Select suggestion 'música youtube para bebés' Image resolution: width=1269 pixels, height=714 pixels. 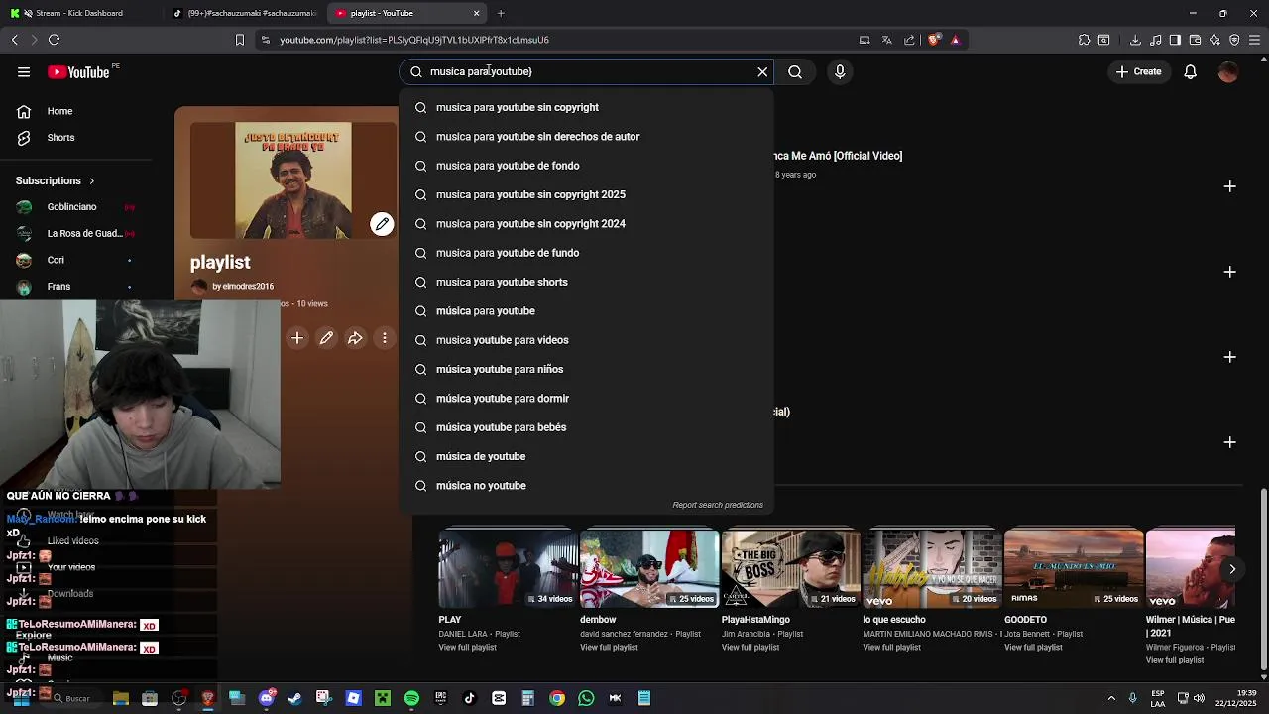[586, 427]
